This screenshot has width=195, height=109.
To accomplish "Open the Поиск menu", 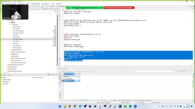I will coord(28,4).
